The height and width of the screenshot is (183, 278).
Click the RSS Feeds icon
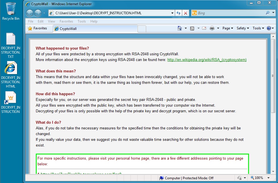pyautogui.click(x=192, y=28)
